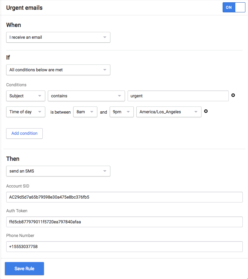This screenshot has width=248, height=279.
Task: Click the Add condition button
Action: pos(24,133)
